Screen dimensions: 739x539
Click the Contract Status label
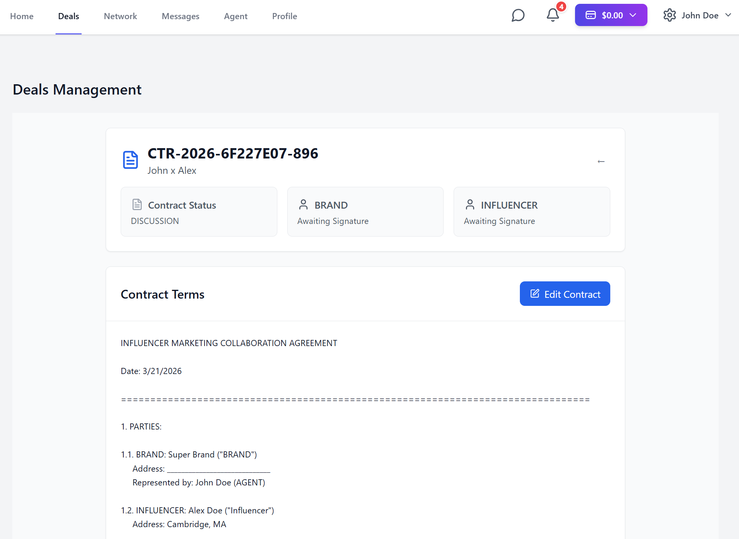pyautogui.click(x=182, y=205)
